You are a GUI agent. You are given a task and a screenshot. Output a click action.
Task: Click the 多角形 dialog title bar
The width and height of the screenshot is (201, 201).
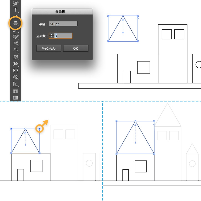62,12
